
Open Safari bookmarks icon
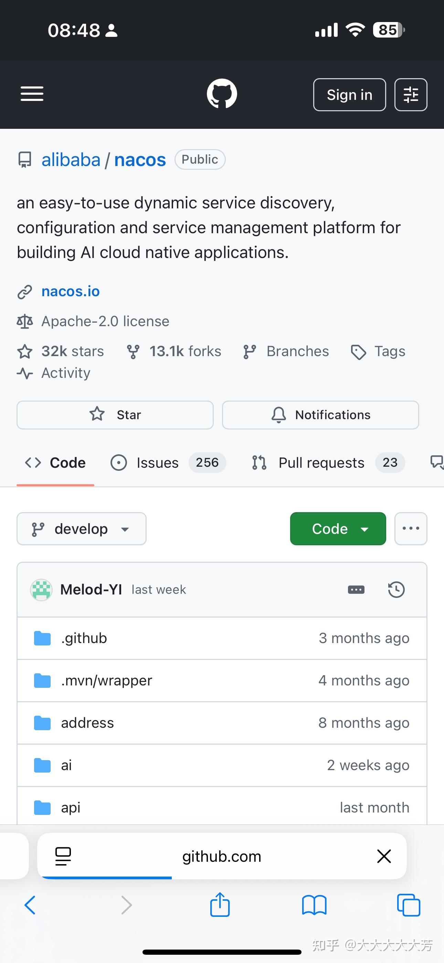coord(314,905)
